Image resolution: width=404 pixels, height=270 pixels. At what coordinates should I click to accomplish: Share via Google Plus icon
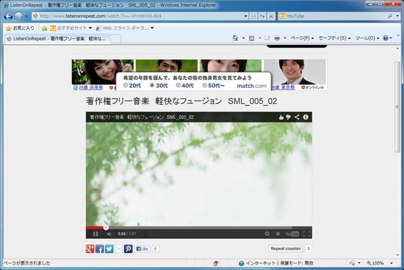(90, 249)
